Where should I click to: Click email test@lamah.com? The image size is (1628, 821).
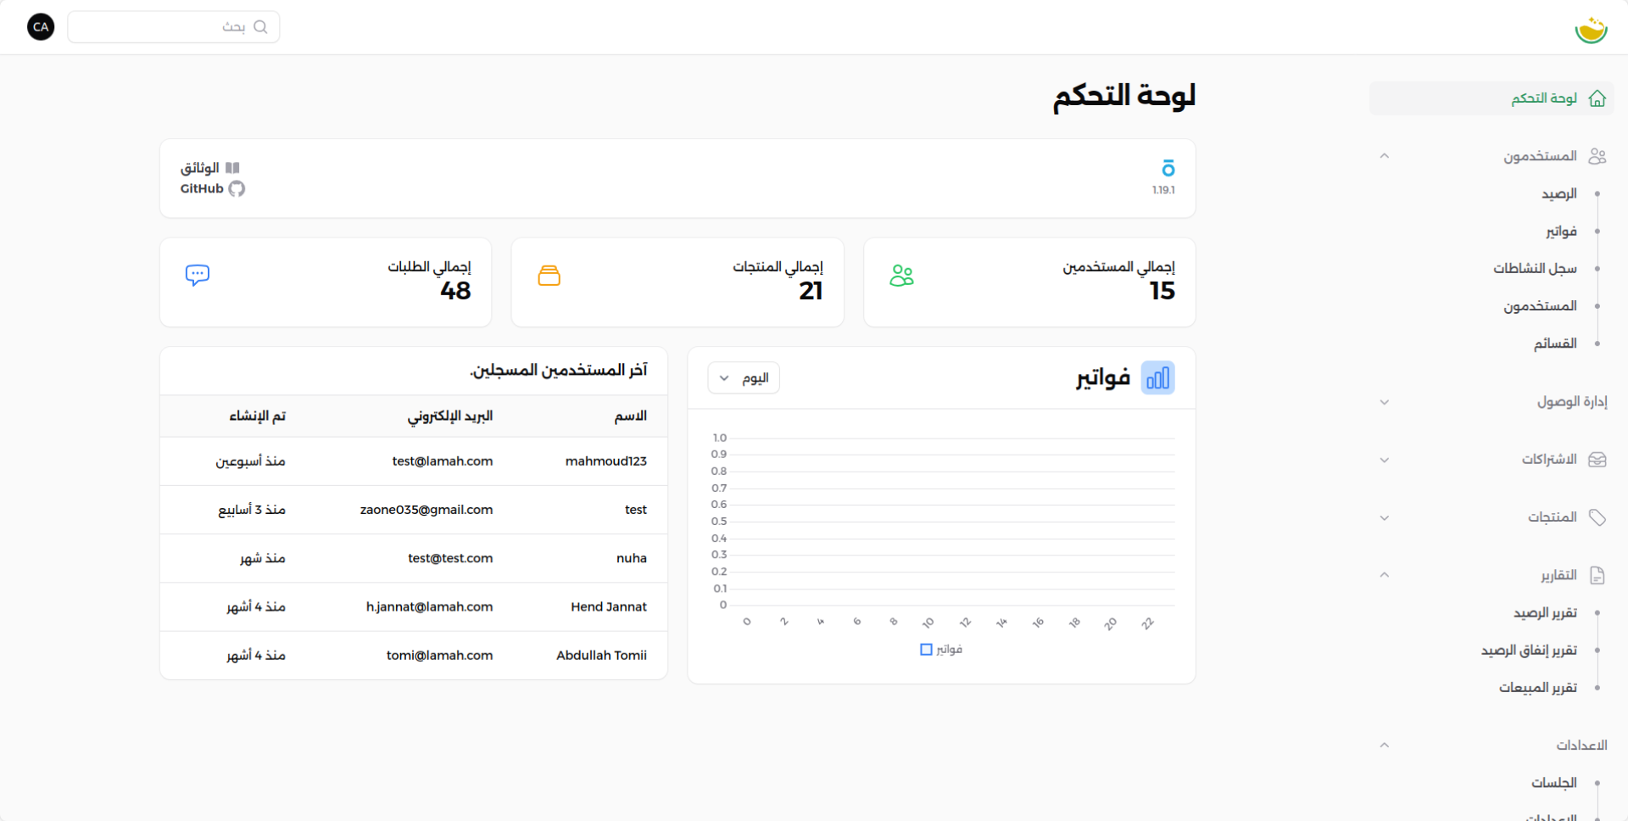click(x=443, y=461)
